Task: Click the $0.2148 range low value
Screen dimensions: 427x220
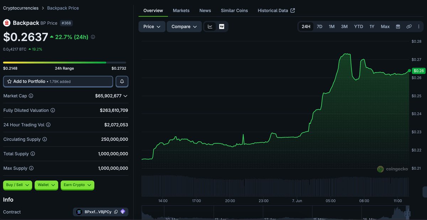Action: pos(10,68)
